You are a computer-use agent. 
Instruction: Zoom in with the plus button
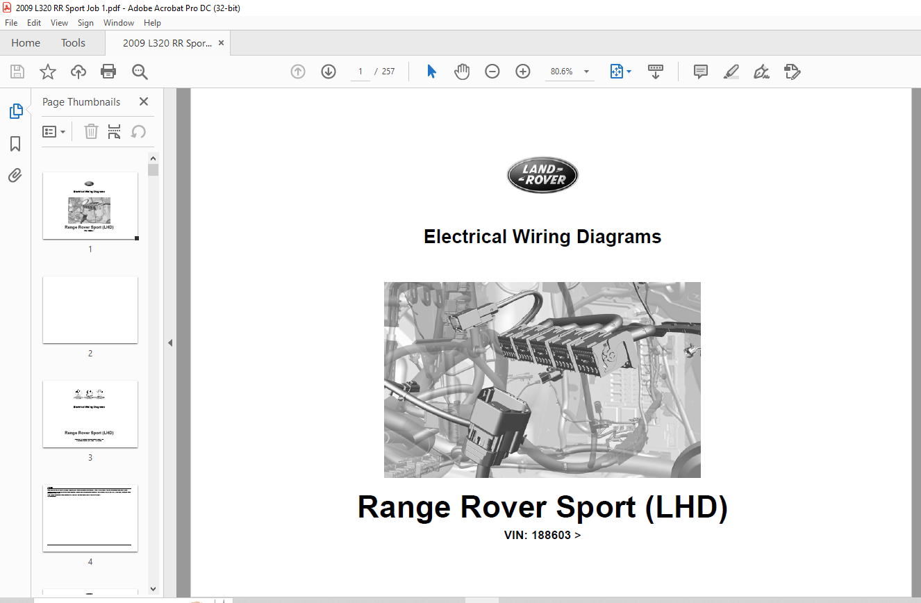(x=523, y=72)
